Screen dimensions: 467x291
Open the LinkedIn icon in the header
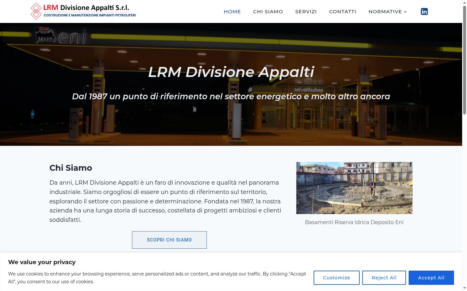coord(424,12)
